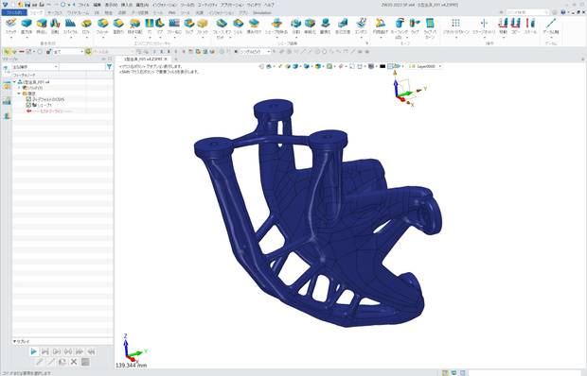Click the 直方体 (Block) tool
587x376 pixels.
tap(27, 26)
